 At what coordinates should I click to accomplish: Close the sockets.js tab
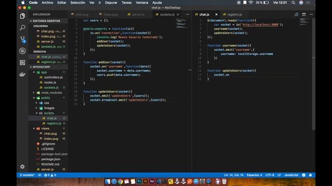tap(178, 14)
